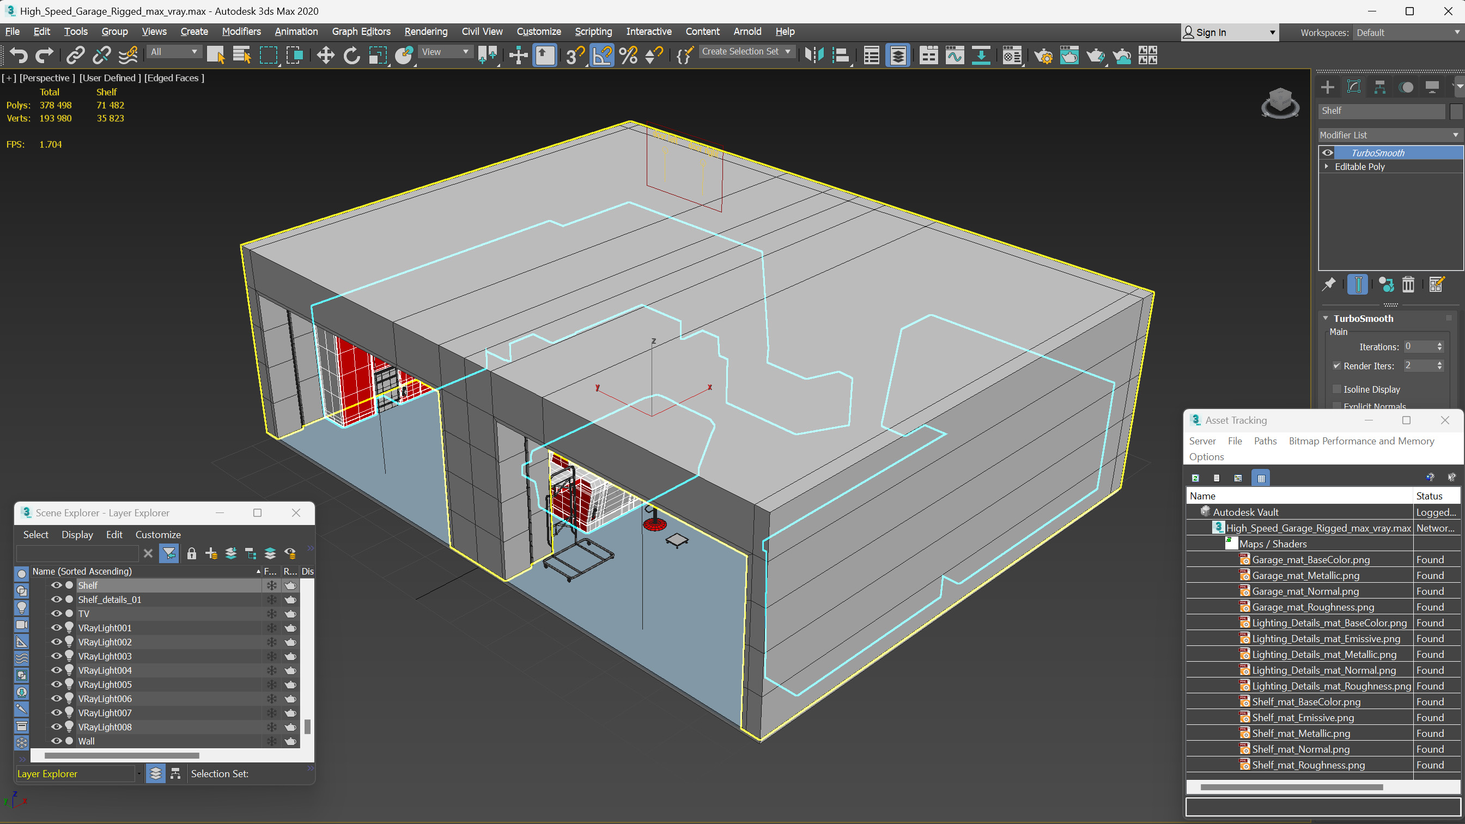The width and height of the screenshot is (1465, 824).
Task: Enable Isoline Display checkbox
Action: point(1337,389)
